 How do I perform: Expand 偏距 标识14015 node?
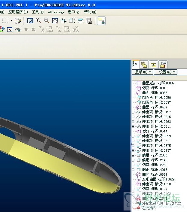133,170
